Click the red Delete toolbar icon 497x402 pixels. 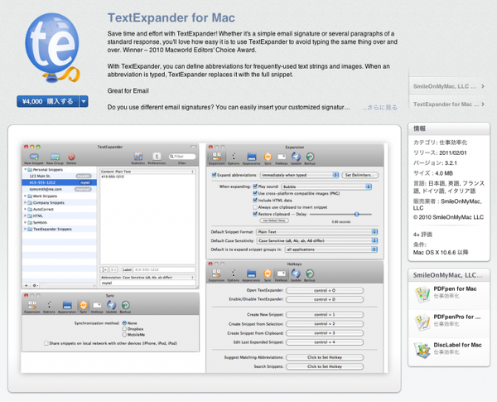tap(71, 157)
